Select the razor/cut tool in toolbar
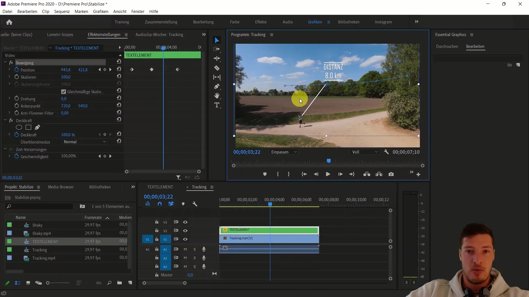The height and width of the screenshot is (297, 529). (217, 68)
